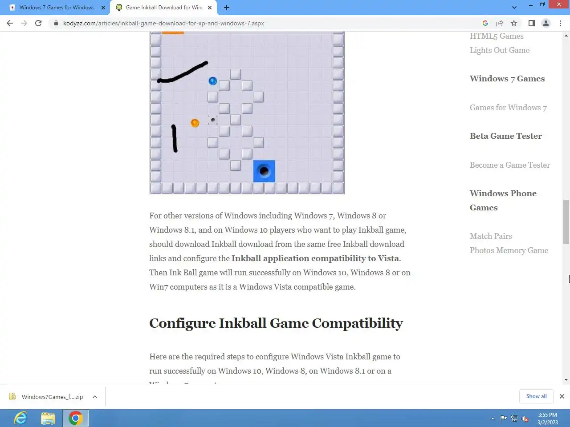
Task: View site security lock icon
Action: [56, 23]
